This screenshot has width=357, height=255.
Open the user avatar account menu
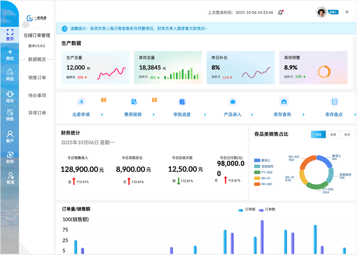coord(321,13)
